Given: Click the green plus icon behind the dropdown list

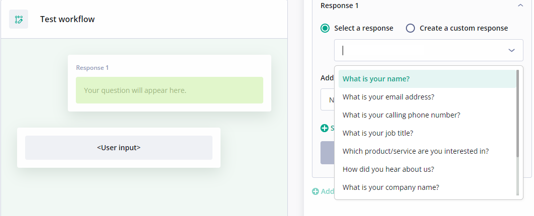Looking at the screenshot, I should pos(325,128).
